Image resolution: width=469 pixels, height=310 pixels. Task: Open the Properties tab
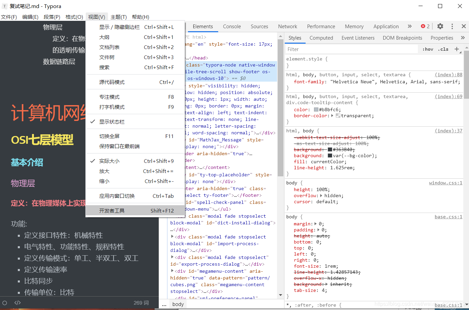point(442,38)
